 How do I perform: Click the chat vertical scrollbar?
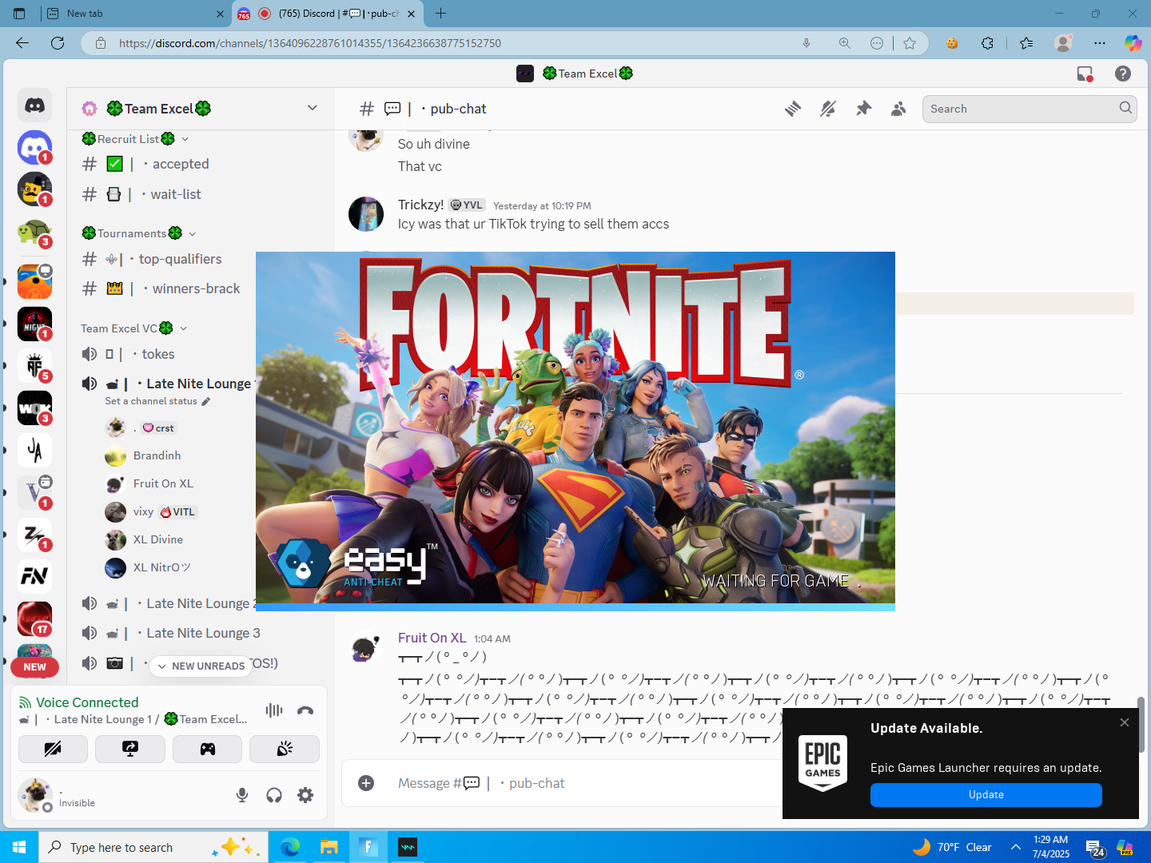point(1141,724)
